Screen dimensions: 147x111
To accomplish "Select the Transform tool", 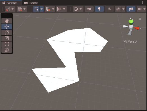I will tap(7, 50).
